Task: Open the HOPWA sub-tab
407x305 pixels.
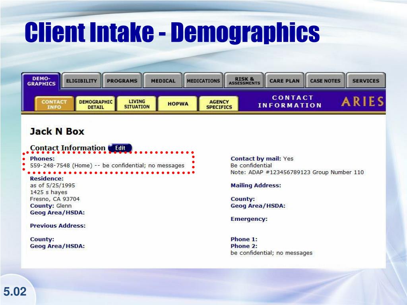Action: 178,104
